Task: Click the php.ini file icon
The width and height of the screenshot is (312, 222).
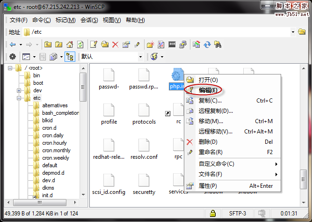Action: point(177,75)
